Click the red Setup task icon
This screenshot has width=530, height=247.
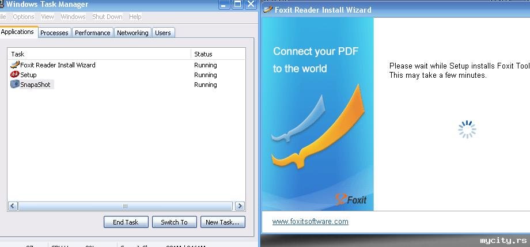tap(15, 75)
